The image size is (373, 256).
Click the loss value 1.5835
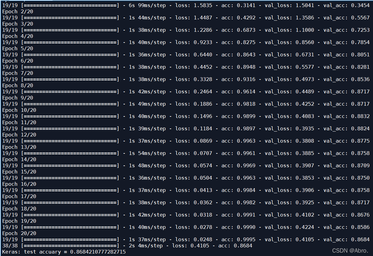pos(203,5)
